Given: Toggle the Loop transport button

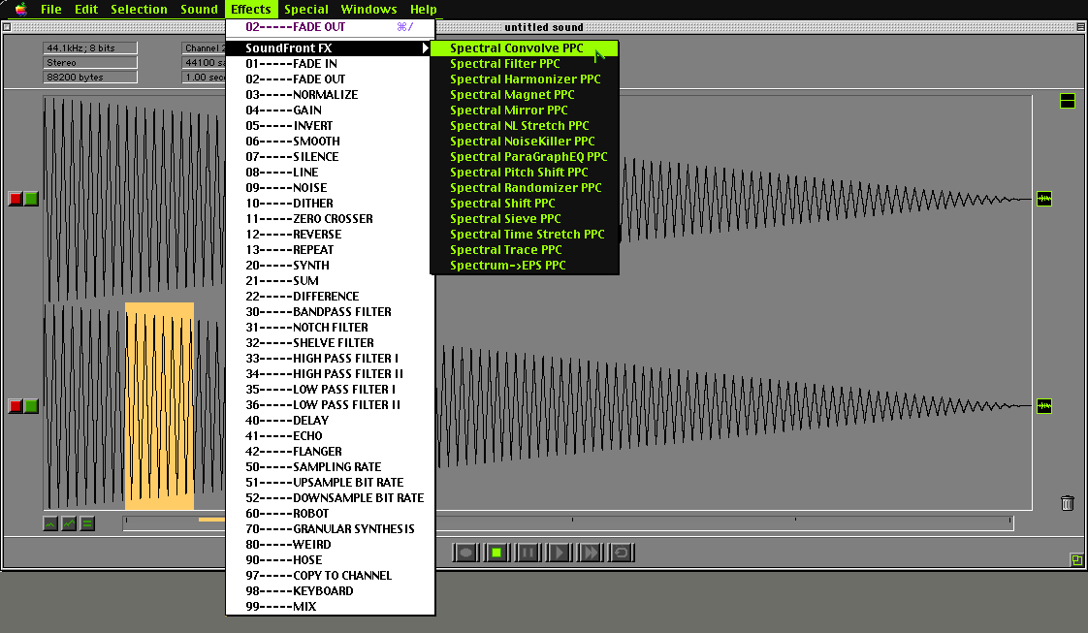Looking at the screenshot, I should click(621, 553).
